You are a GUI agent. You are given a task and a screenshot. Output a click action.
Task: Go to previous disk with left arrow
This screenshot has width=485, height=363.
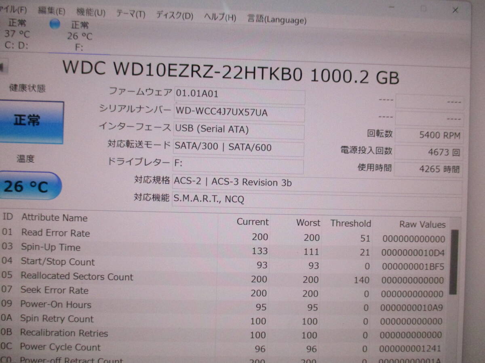click(x=3, y=67)
